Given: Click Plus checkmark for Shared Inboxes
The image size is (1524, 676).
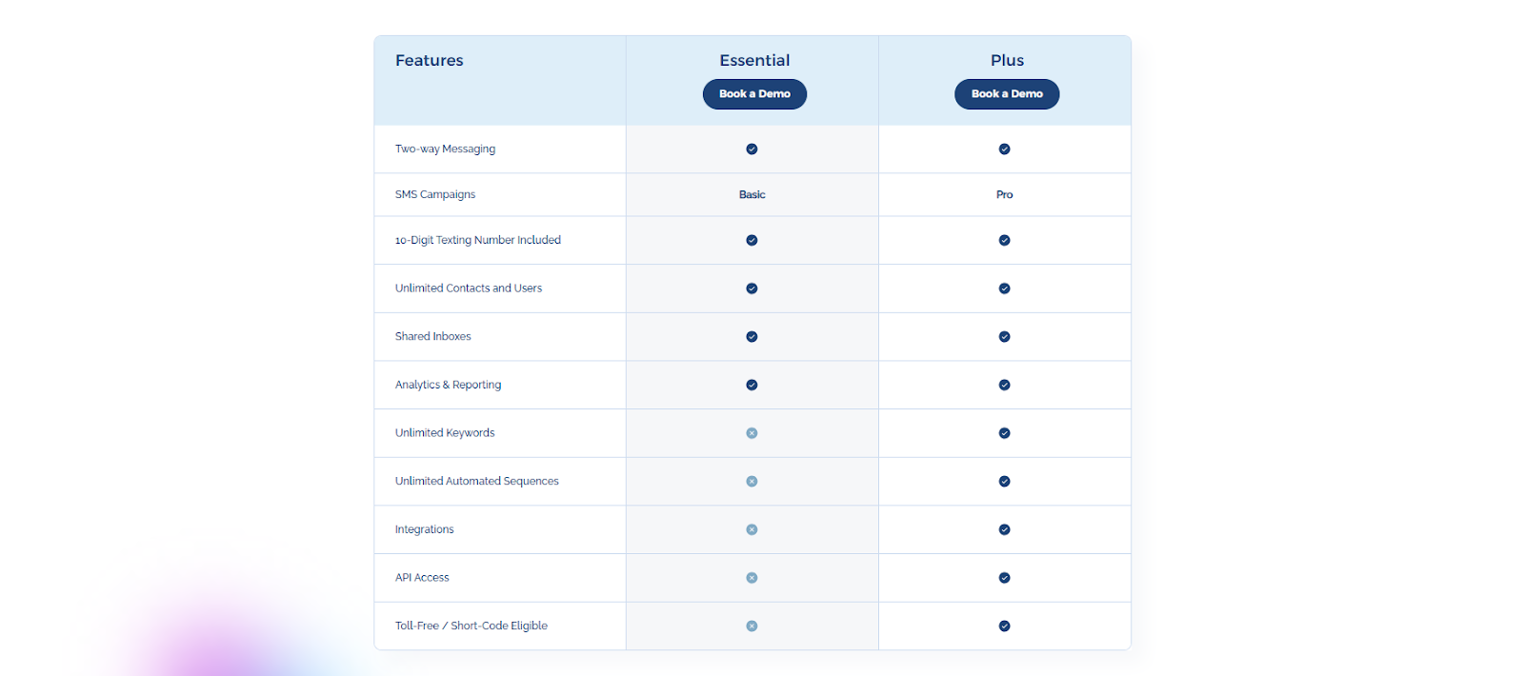Looking at the screenshot, I should pyautogui.click(x=1004, y=337).
